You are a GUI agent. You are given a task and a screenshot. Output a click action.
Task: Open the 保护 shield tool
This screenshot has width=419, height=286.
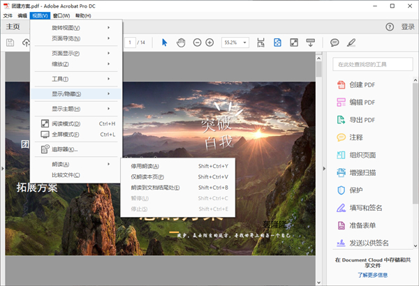356,190
